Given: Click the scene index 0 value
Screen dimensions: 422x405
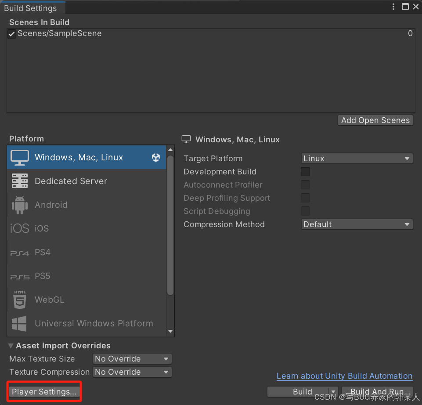Looking at the screenshot, I should (x=410, y=33).
